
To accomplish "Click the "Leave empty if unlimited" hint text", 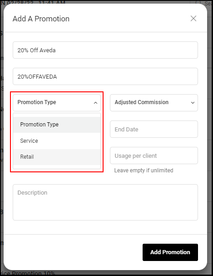I will coord(144,171).
